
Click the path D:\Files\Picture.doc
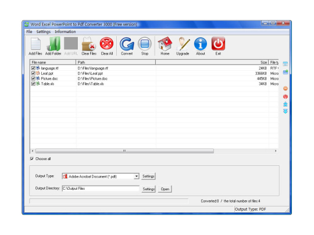tap(92, 78)
